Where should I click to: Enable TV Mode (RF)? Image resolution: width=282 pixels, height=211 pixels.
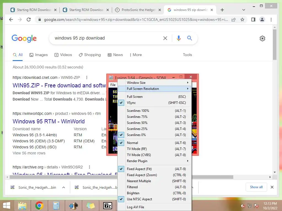tap(154, 149)
